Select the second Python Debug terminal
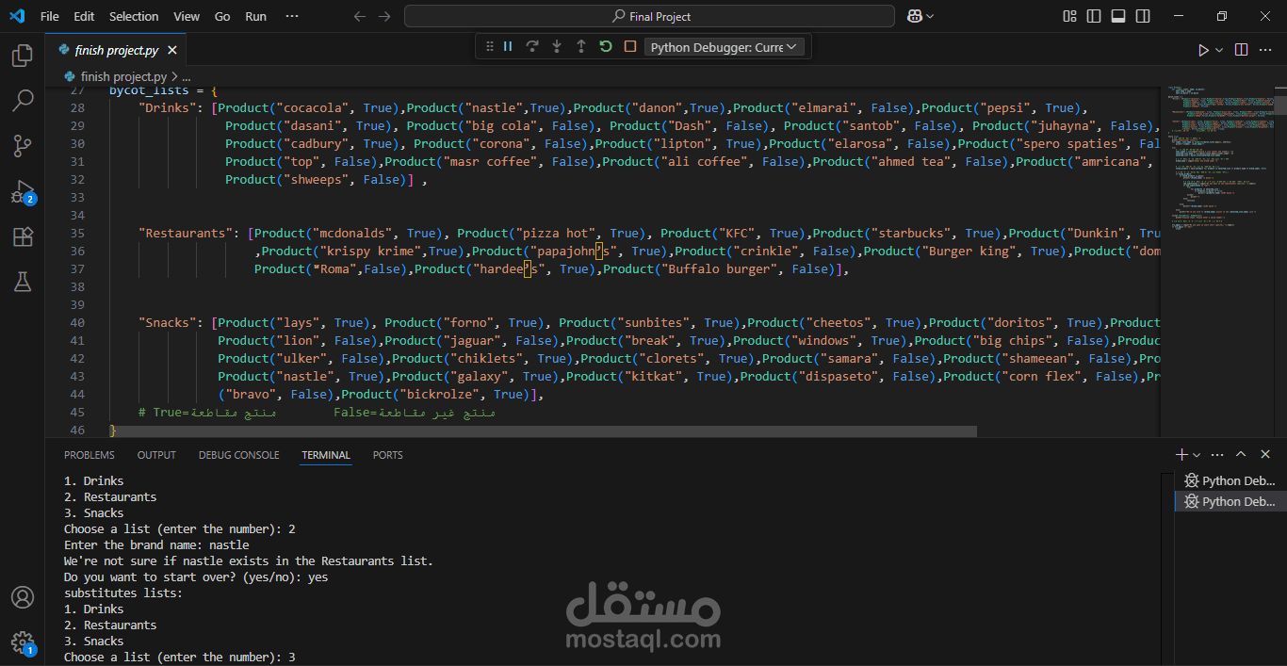 click(x=1230, y=501)
